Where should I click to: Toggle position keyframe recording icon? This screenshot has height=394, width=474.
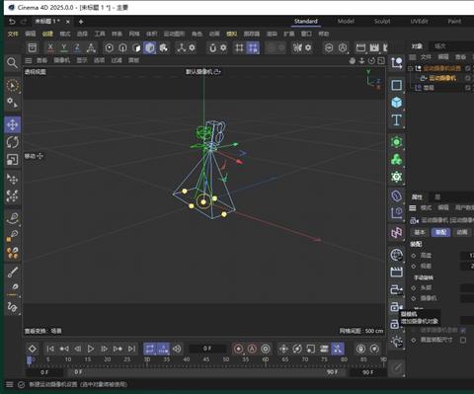(x=283, y=349)
